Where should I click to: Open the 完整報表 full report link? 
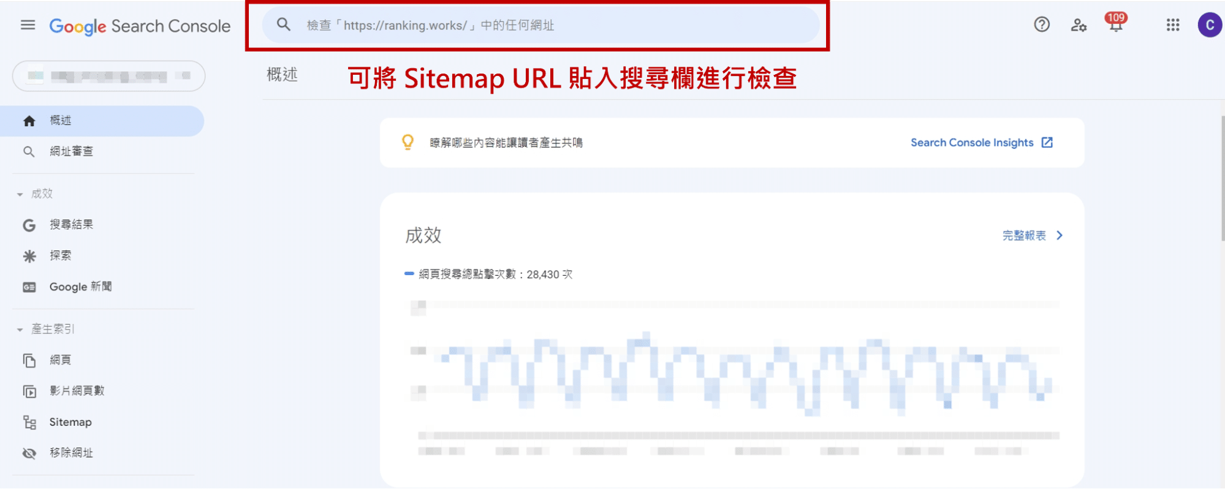click(x=1032, y=236)
